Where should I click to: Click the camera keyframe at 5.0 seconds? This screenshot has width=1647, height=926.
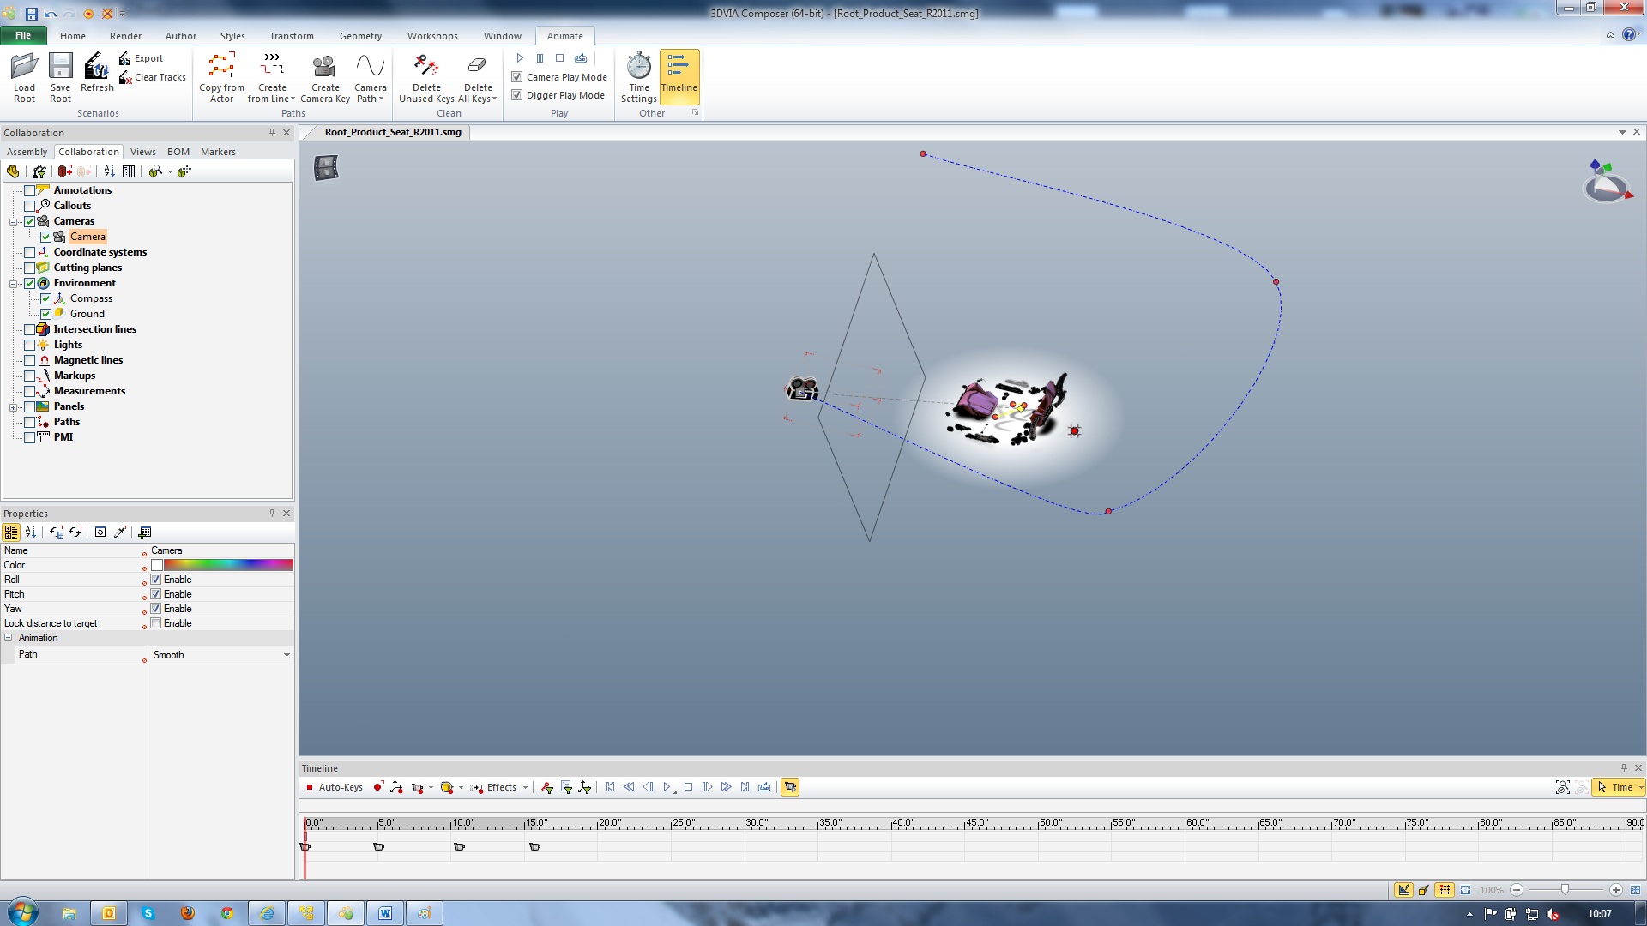click(378, 847)
